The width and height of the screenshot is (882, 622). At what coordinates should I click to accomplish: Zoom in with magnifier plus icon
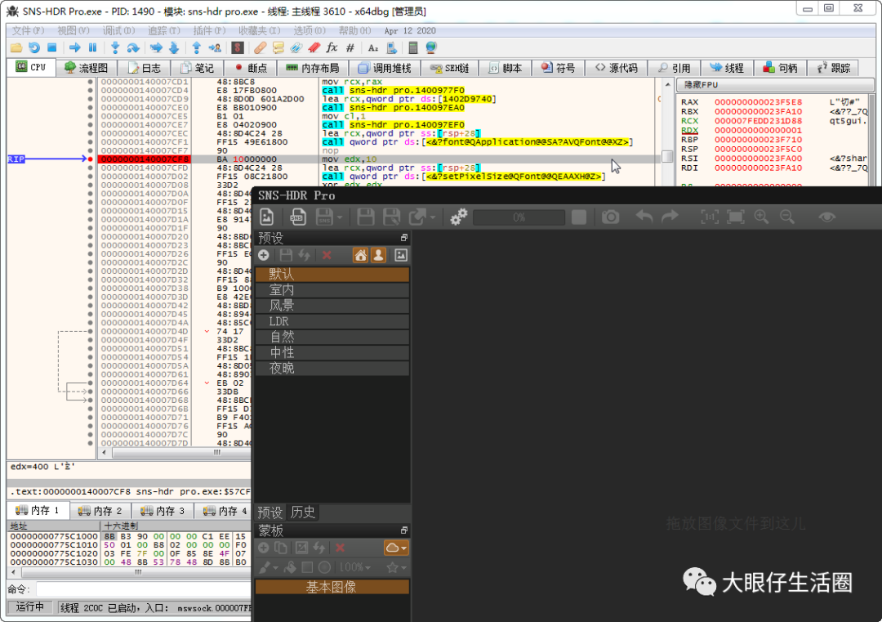762,217
